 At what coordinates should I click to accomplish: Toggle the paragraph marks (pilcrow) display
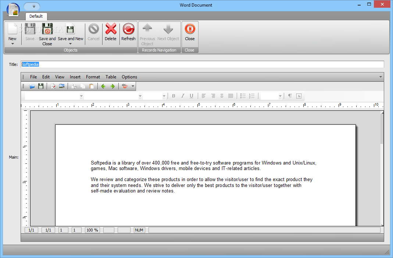290,96
